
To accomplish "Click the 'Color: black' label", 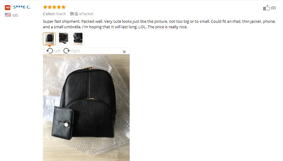I will [x=54, y=14].
